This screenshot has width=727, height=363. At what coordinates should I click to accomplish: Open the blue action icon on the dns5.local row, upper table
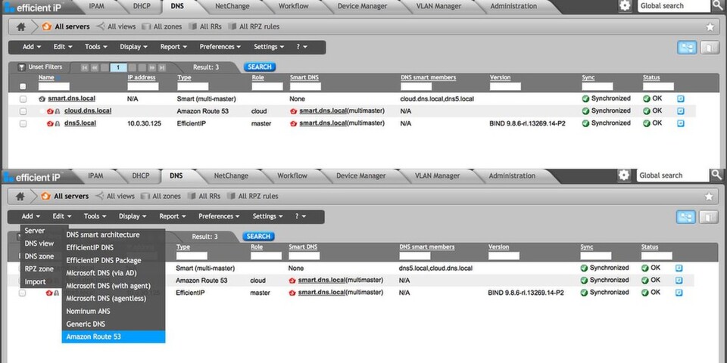[680, 123]
